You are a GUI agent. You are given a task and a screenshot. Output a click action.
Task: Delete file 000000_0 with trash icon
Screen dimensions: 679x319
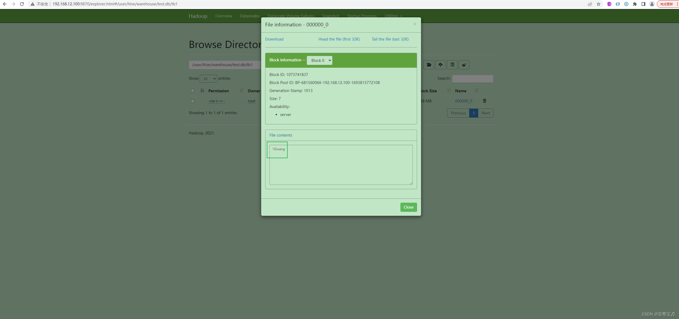[x=484, y=101]
